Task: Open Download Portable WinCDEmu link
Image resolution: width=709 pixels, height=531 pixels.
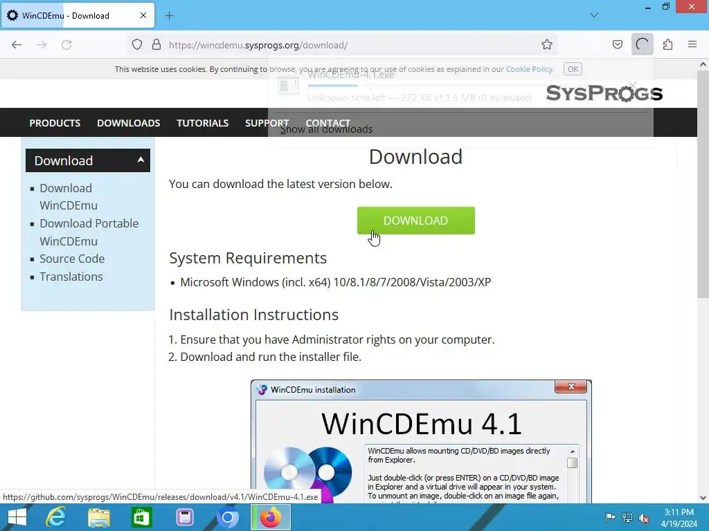Action: (89, 232)
